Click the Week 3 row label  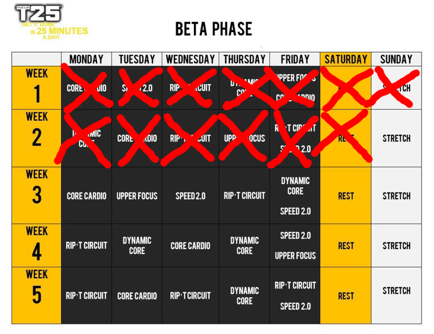(37, 188)
